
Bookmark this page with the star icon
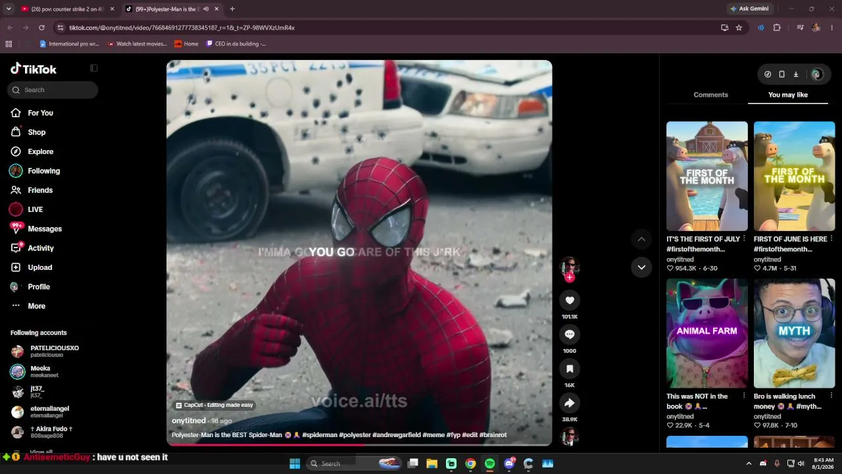coord(739,28)
